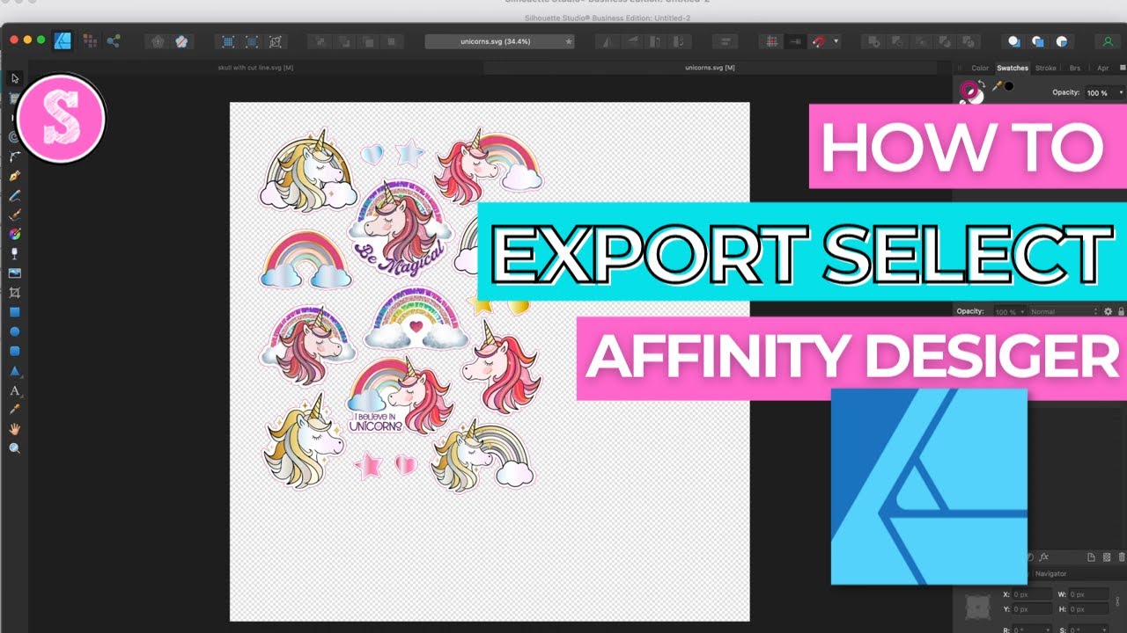
Task: Toggle the layer lock icon
Action: coord(1121,311)
